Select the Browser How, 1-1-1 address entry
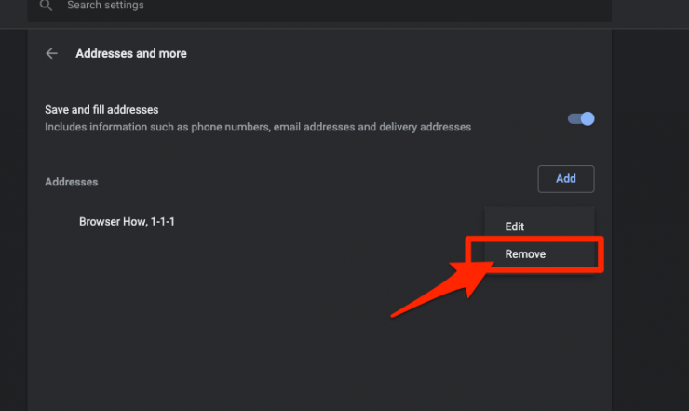The image size is (689, 411). coord(127,221)
